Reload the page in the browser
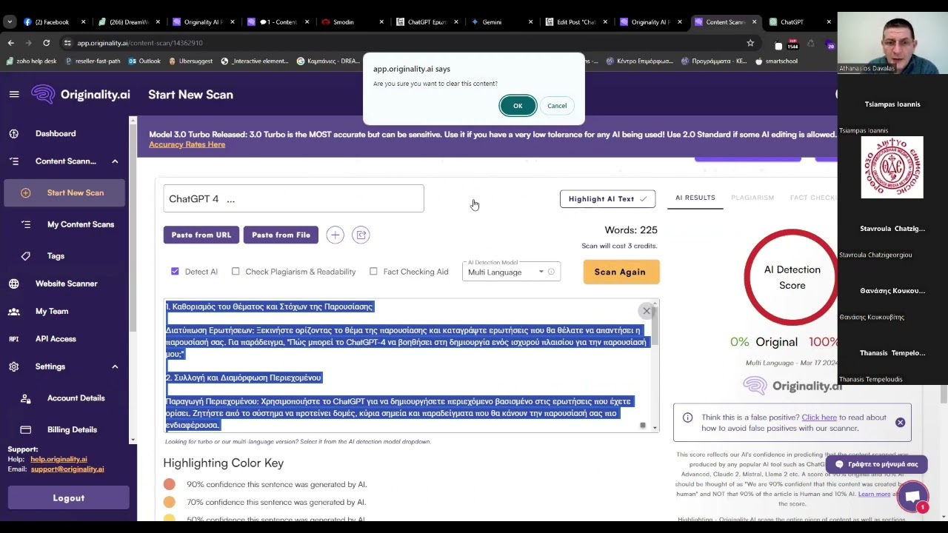The width and height of the screenshot is (948, 533). (46, 43)
